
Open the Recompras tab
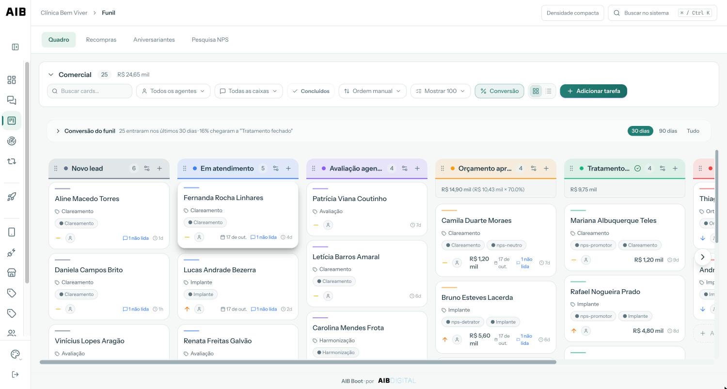101,40
